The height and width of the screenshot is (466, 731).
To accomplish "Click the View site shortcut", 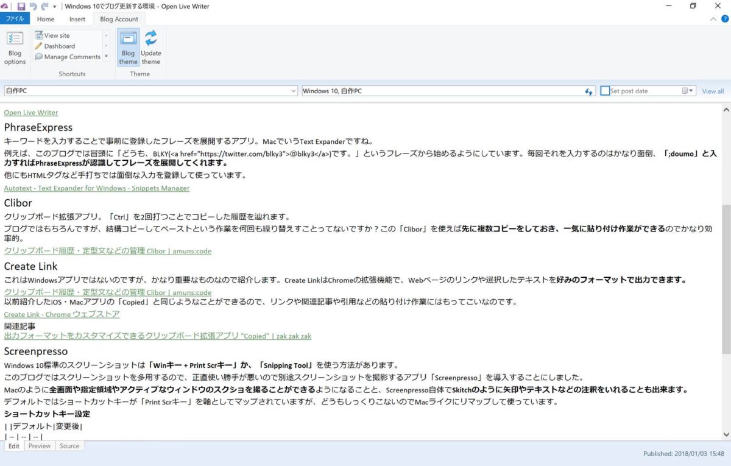I will 52,35.
